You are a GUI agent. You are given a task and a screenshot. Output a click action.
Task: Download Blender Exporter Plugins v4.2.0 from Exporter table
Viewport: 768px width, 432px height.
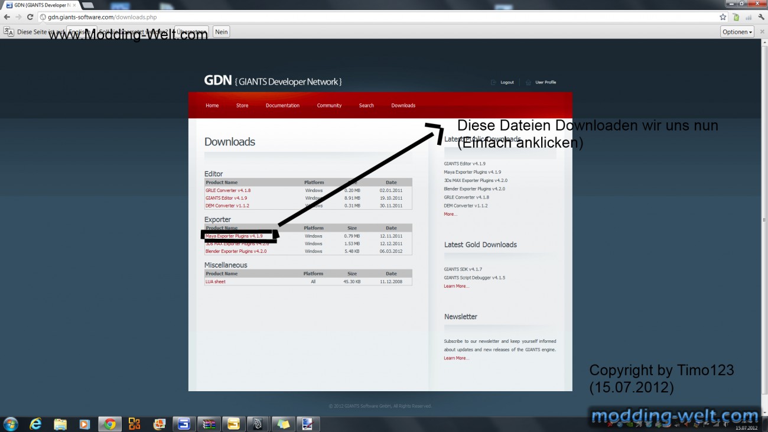pos(236,251)
